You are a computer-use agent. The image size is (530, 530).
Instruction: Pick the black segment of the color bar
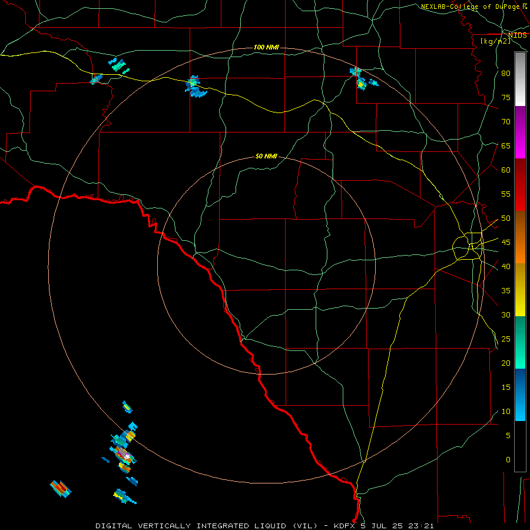point(520,446)
